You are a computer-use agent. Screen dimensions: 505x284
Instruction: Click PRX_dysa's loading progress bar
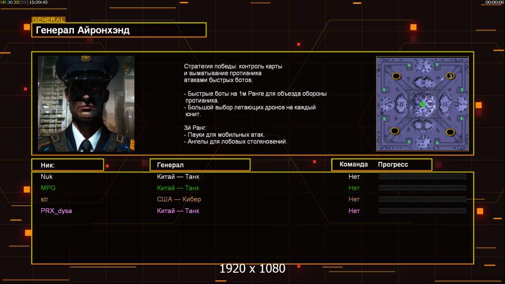(x=423, y=211)
